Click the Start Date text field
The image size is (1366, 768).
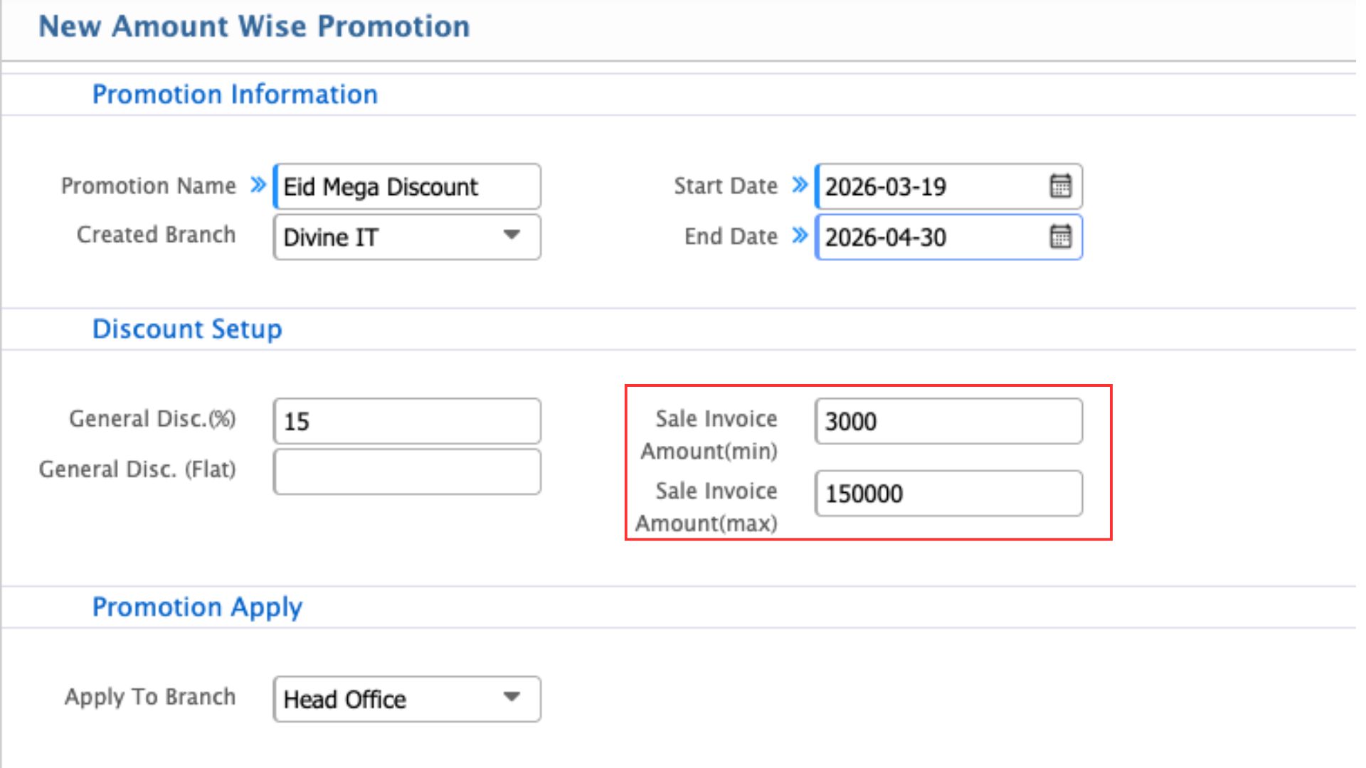point(928,186)
